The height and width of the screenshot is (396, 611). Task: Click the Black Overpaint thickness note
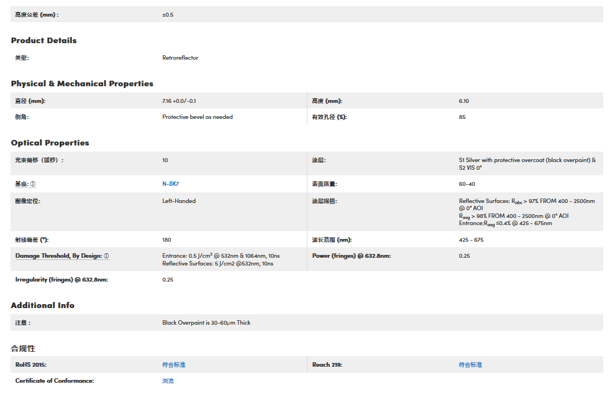click(206, 323)
